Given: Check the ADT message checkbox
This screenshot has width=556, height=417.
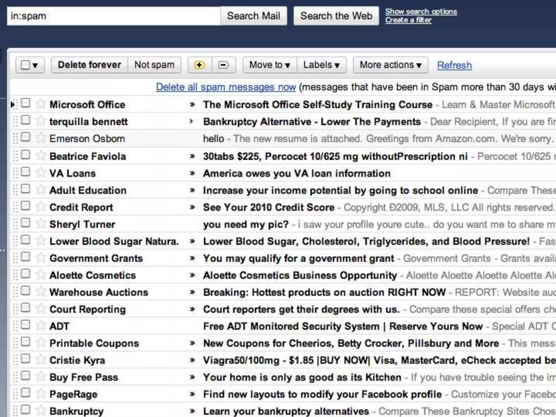Looking at the screenshot, I should pyautogui.click(x=26, y=325).
